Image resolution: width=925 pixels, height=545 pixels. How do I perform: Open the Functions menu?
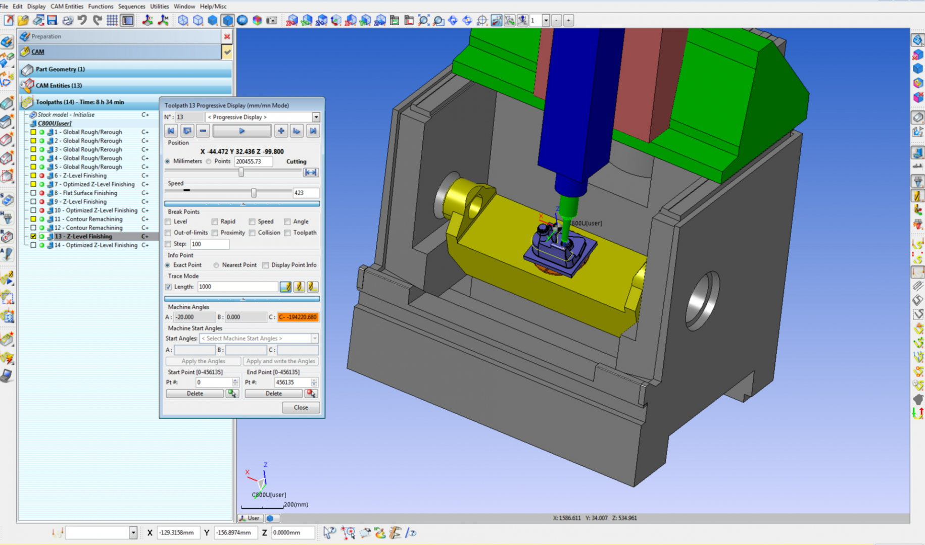click(x=101, y=6)
